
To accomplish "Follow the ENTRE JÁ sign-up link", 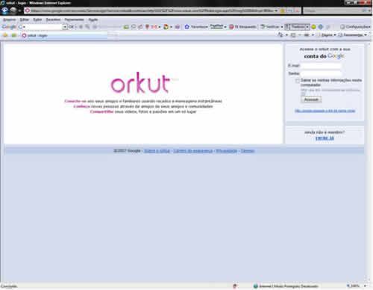I will click(x=325, y=138).
